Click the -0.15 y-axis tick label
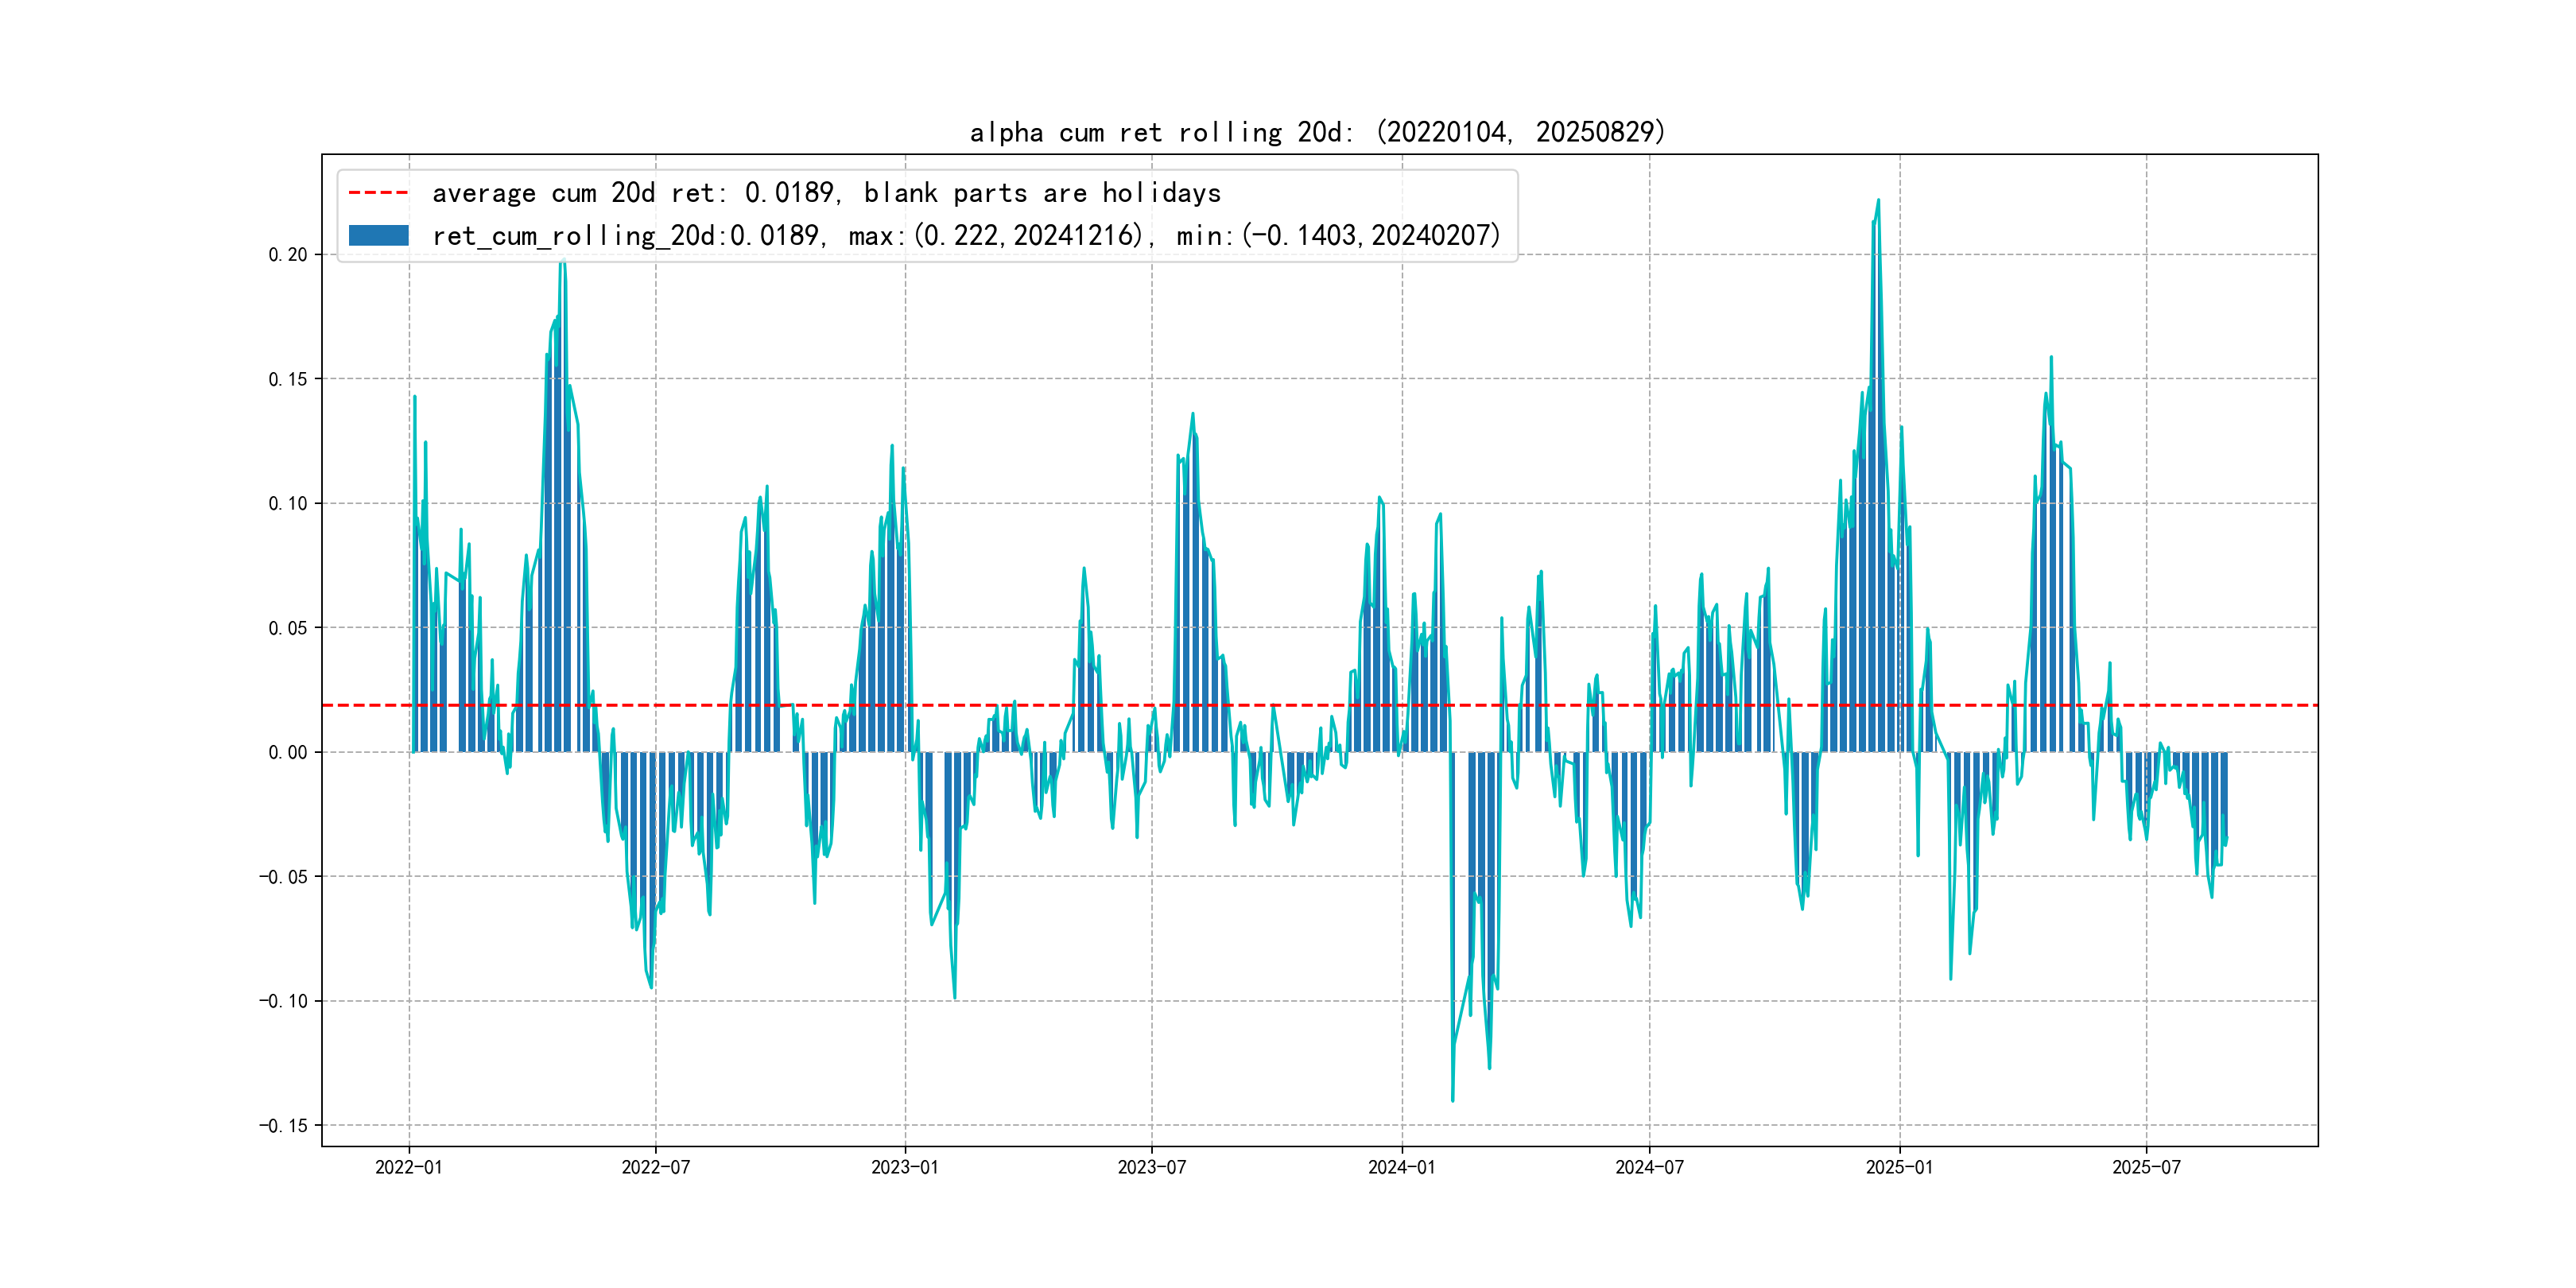 [x=283, y=1125]
